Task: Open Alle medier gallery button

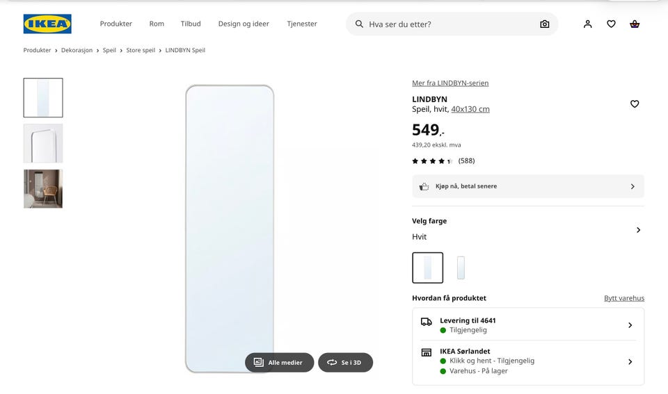Action: click(x=279, y=363)
